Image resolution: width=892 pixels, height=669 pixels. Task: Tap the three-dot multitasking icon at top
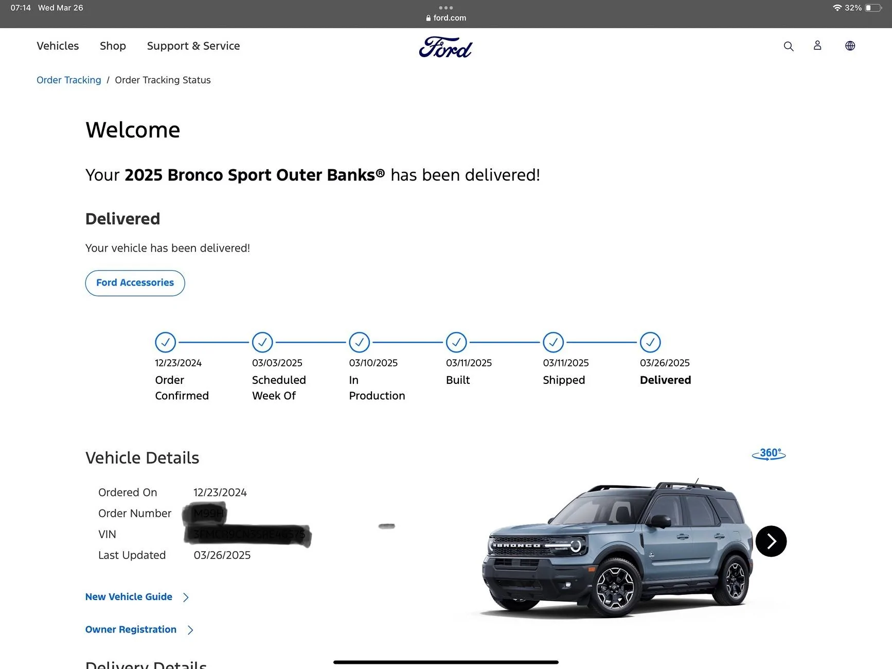(x=445, y=8)
